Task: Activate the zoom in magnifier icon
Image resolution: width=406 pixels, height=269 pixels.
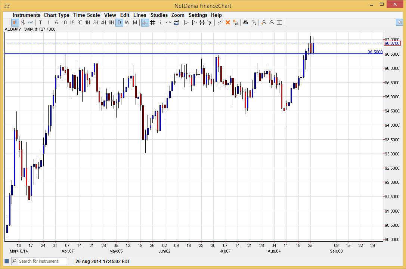Action: click(x=264, y=22)
